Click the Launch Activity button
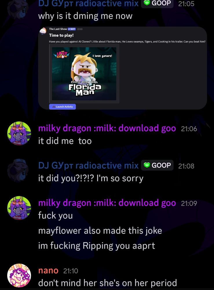The width and height of the screenshot is (214, 290). [63, 107]
